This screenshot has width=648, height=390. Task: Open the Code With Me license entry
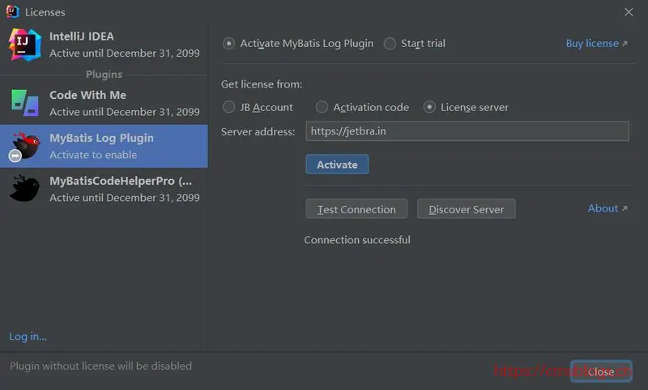coord(104,103)
